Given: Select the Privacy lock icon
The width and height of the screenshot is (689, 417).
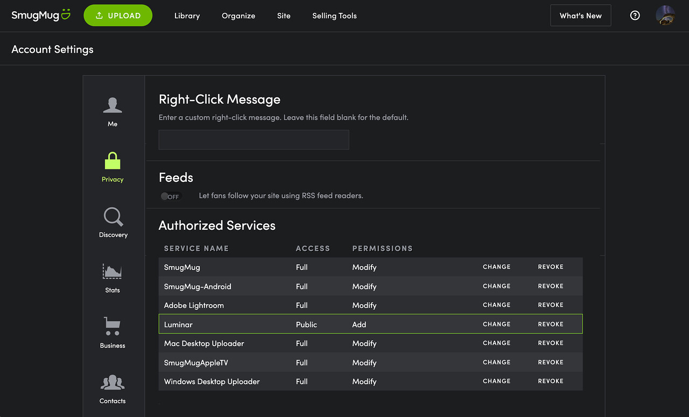Looking at the screenshot, I should (113, 161).
